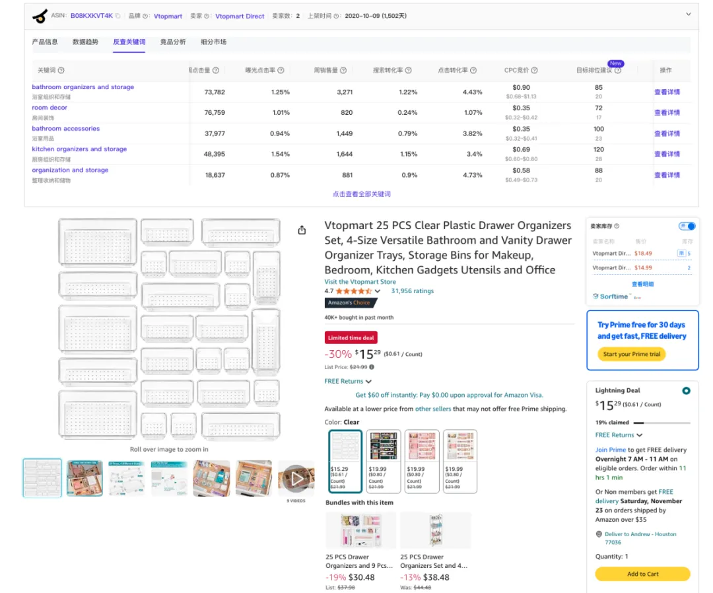Viewport: 713px width, 593px height.
Task: Open the 细分市场 tab
Action: 214,42
